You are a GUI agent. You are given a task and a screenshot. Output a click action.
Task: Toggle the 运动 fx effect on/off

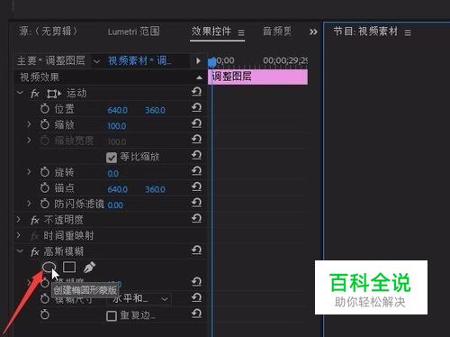tap(35, 94)
